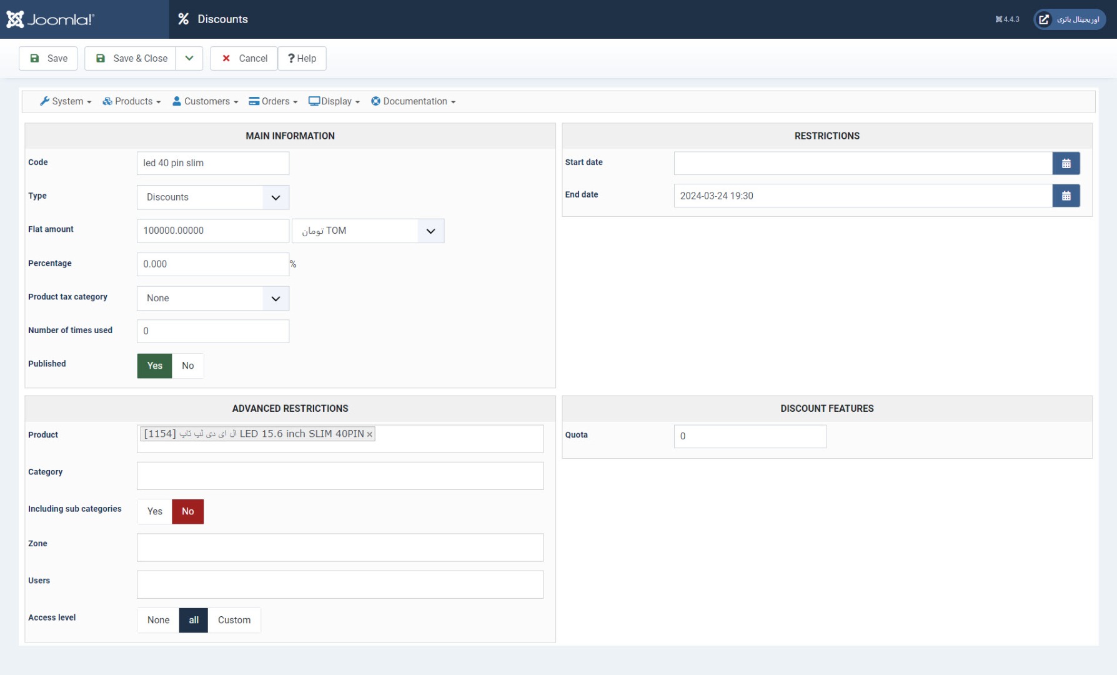Click the Help question mark button

point(302,59)
